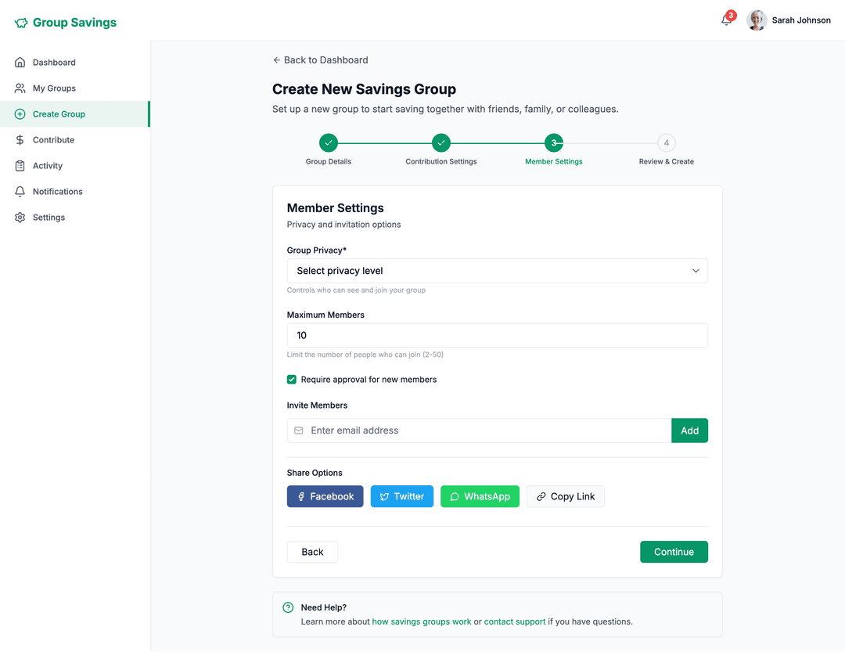The image size is (845, 652).
Task: Jump to Review & Create step
Action: (666, 142)
